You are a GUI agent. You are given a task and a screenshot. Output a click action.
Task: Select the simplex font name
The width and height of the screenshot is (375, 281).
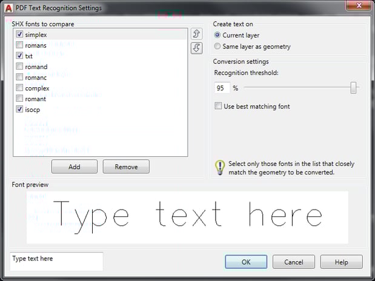point(36,35)
